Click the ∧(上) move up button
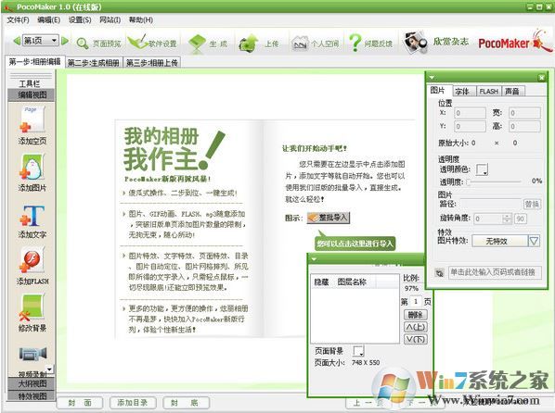This screenshot has height=413, width=555. (416, 327)
